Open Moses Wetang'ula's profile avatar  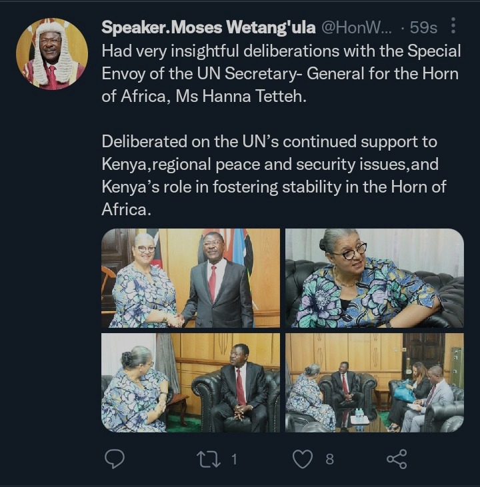(52, 54)
